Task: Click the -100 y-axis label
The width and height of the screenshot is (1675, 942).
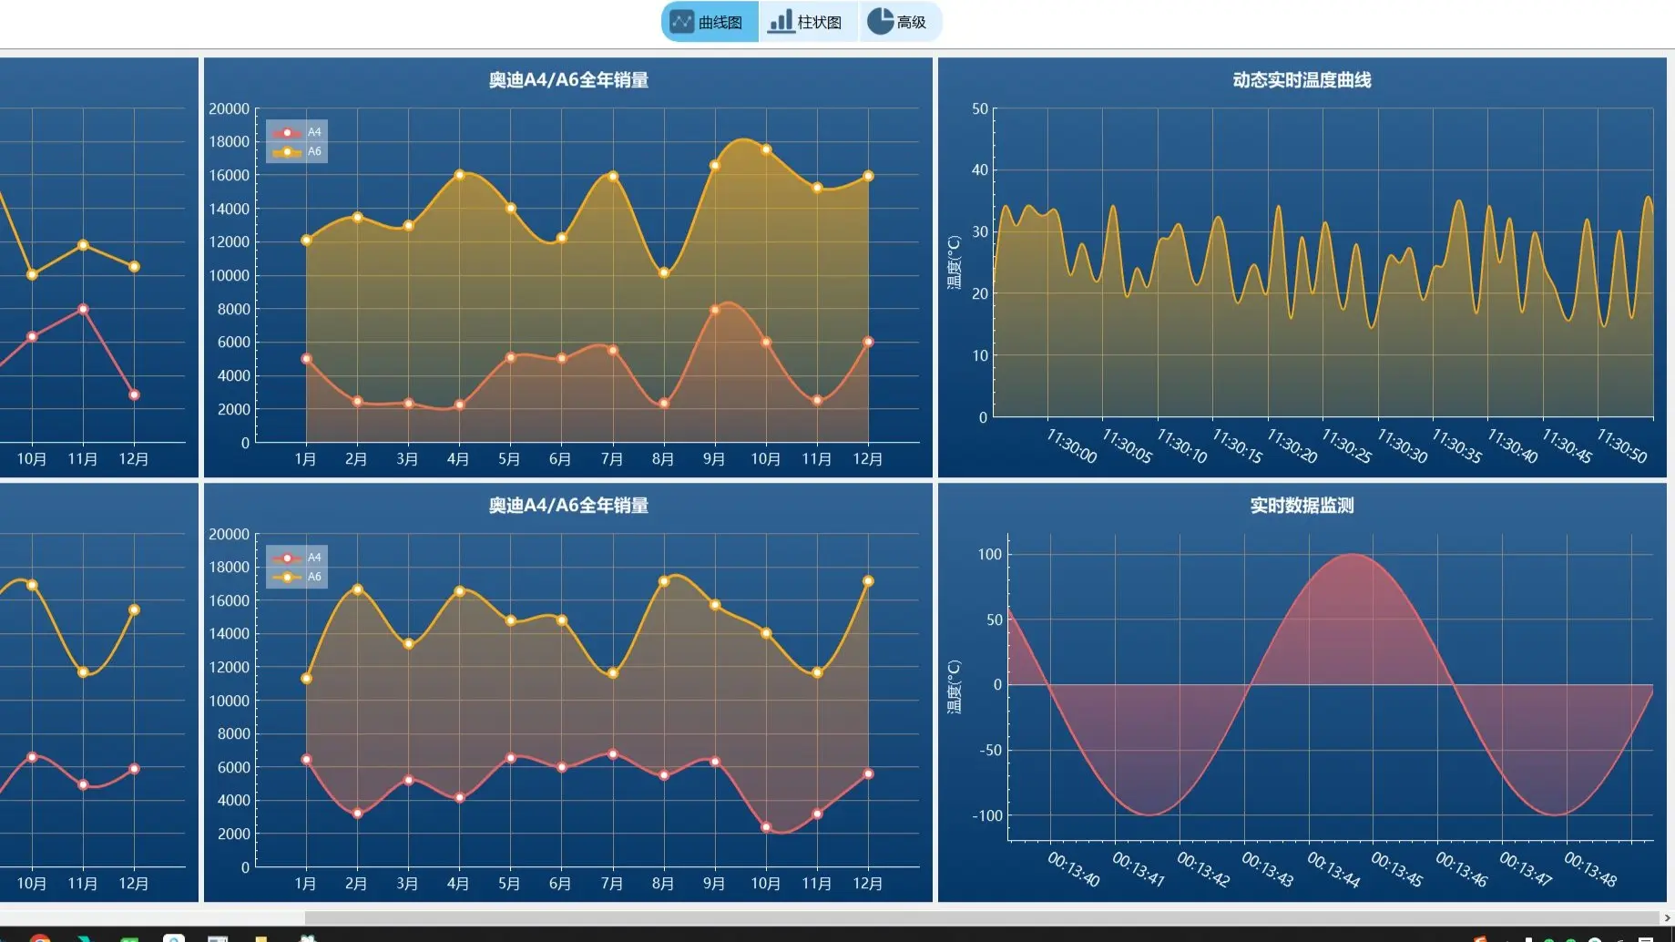Action: click(987, 815)
